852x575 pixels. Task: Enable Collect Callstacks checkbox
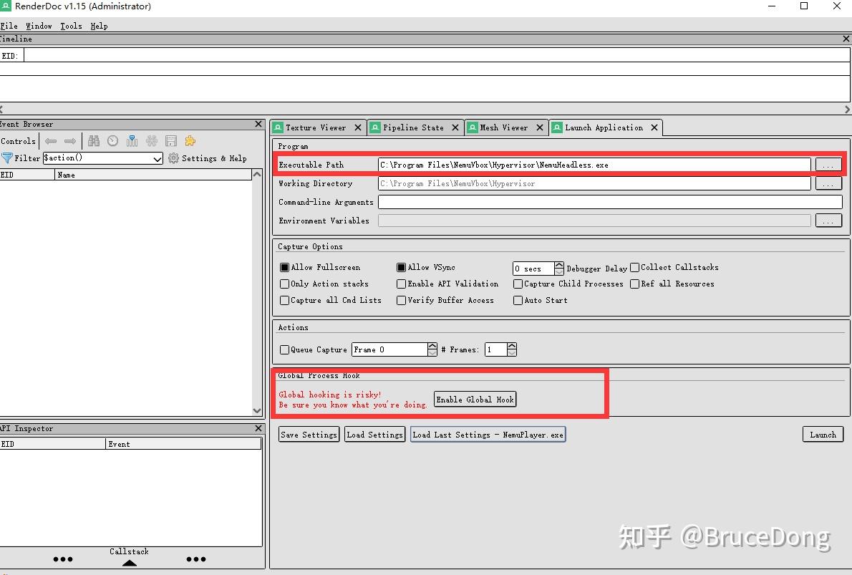point(634,267)
